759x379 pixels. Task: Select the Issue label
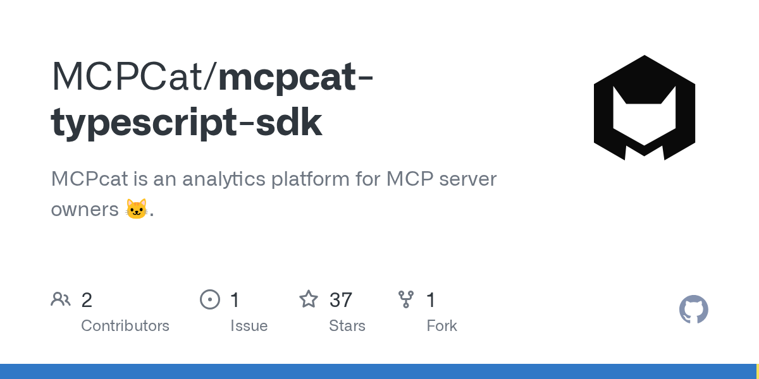coord(249,326)
